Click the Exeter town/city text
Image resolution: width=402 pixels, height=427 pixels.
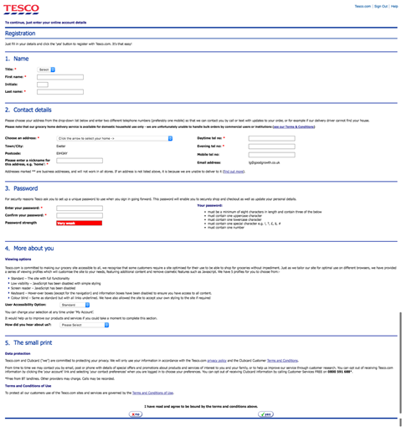tap(61, 147)
